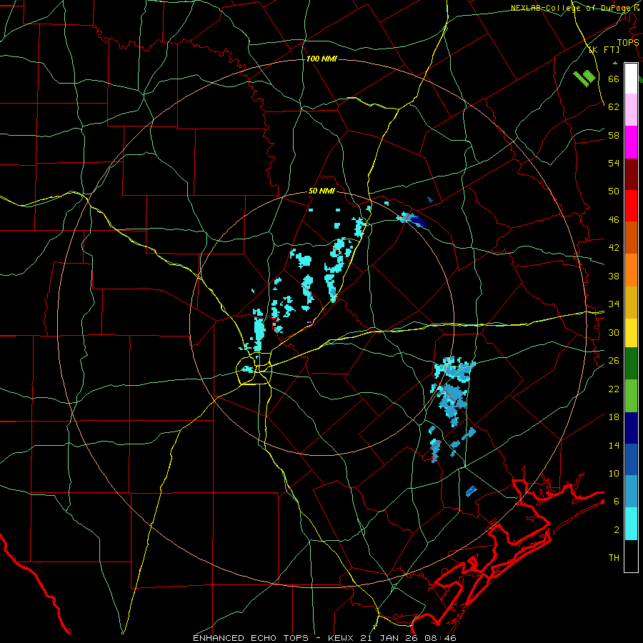Click the '08:46' timestamp

click(442, 638)
